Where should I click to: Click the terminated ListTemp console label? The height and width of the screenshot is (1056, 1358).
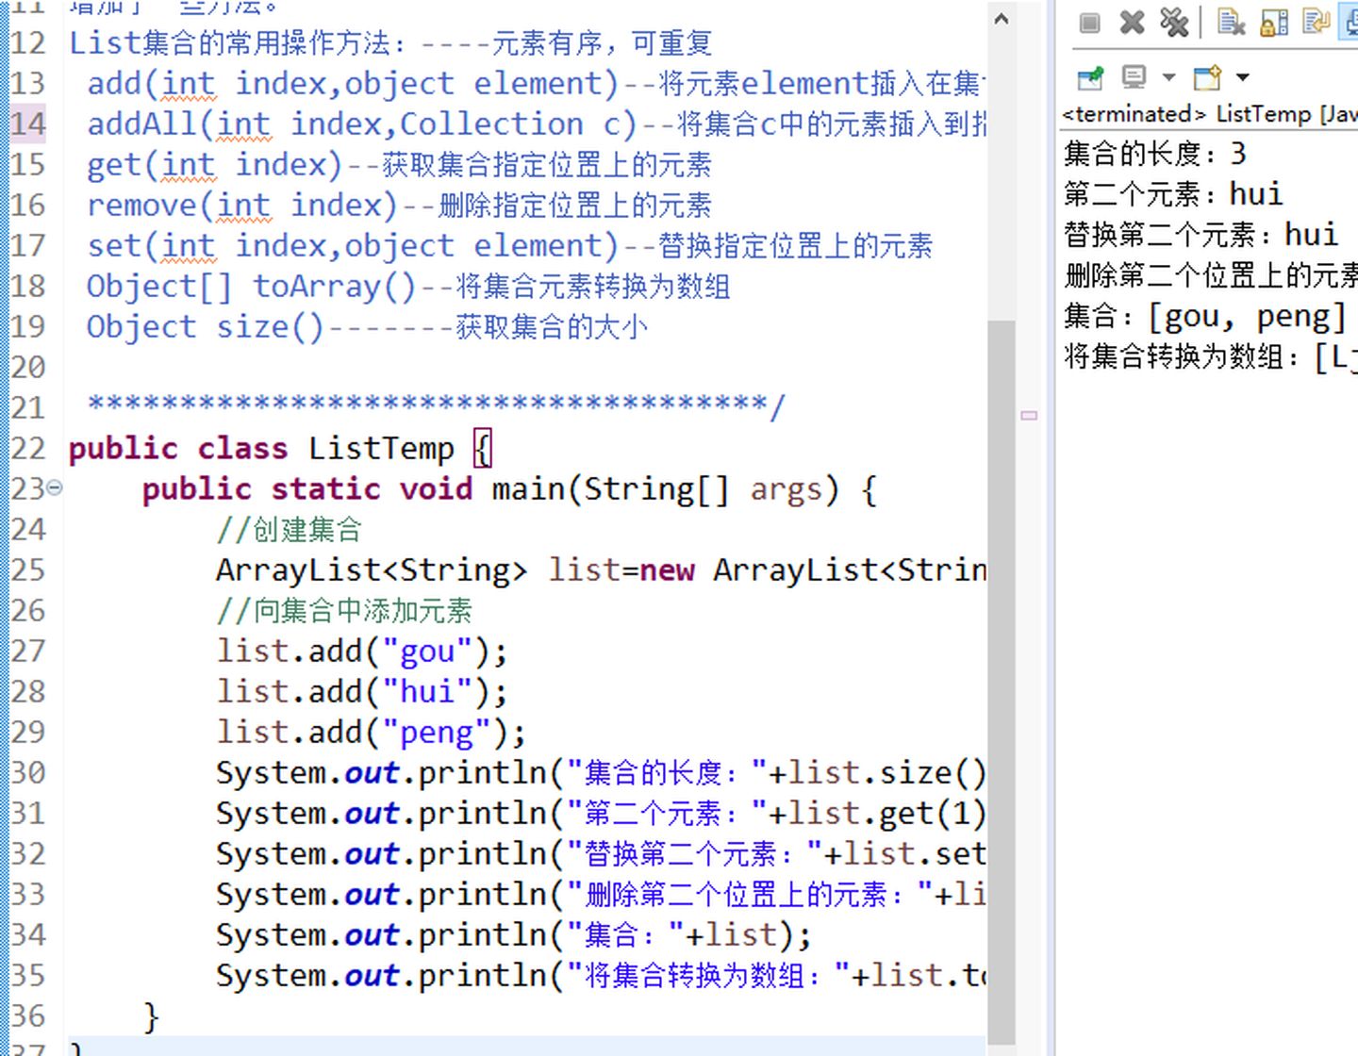point(1209,114)
